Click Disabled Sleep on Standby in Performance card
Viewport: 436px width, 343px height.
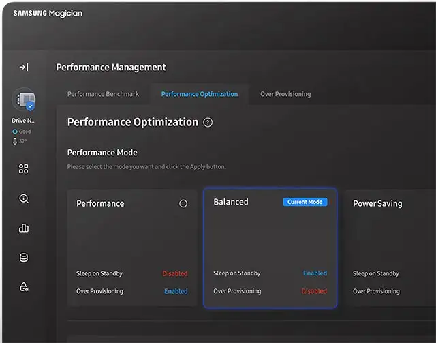click(x=175, y=273)
